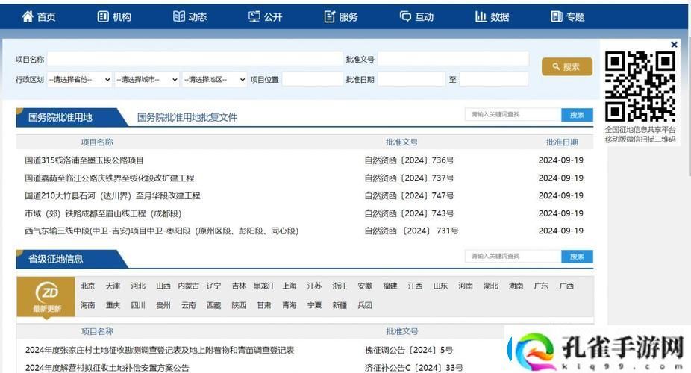Click the document-edit icon beside 服务
This screenshot has width=691, height=373.
tap(330, 16)
